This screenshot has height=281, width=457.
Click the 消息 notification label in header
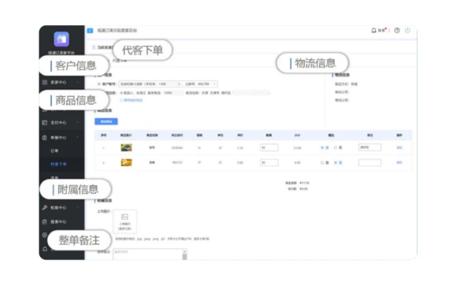coord(381,30)
